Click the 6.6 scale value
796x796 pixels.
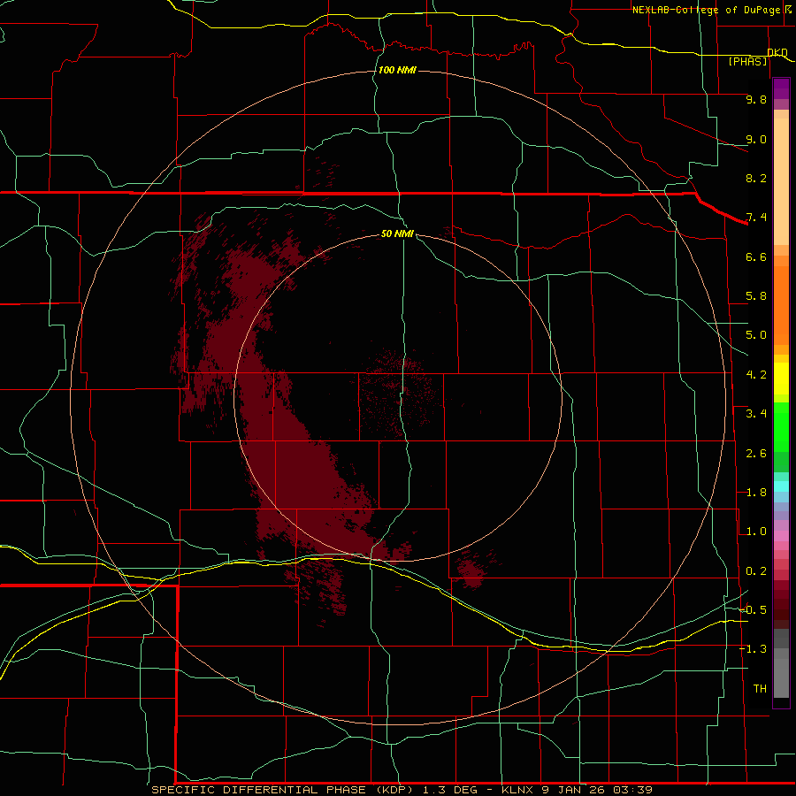coord(756,256)
